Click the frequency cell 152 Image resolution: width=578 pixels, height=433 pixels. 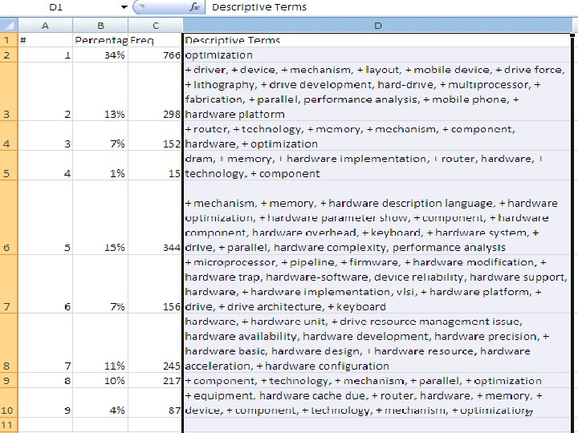click(x=156, y=136)
